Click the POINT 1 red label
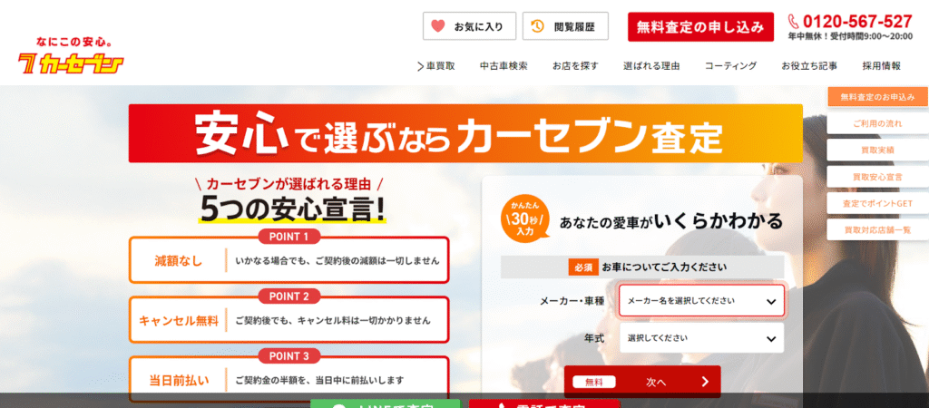This screenshot has height=408, width=929. (x=289, y=237)
